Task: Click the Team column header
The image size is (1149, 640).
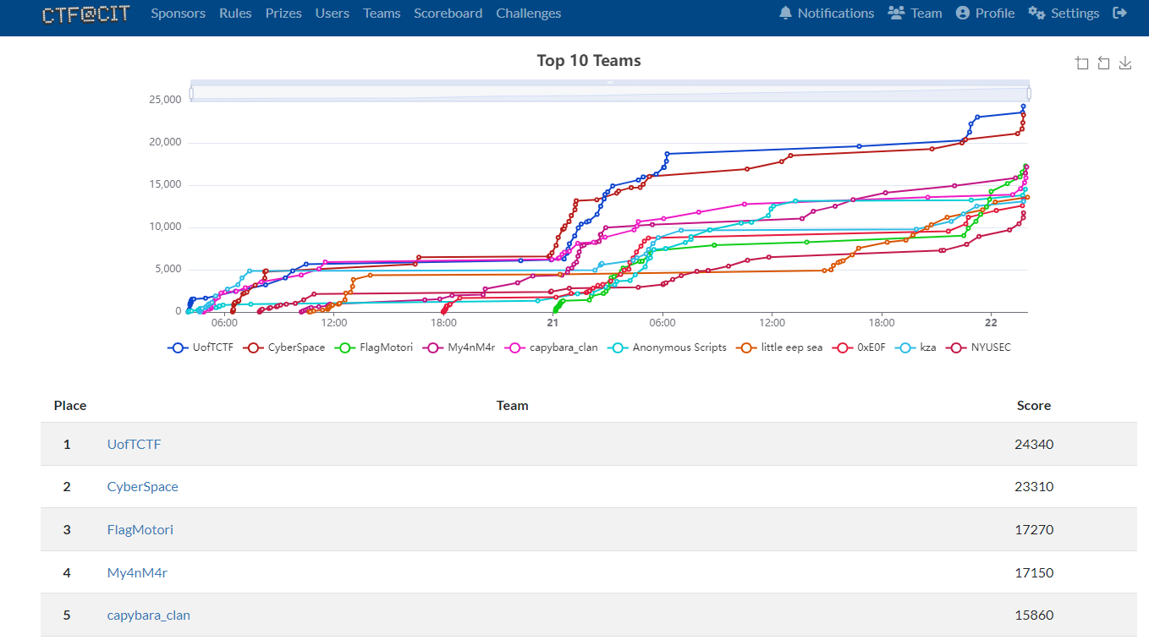Action: pyautogui.click(x=513, y=406)
